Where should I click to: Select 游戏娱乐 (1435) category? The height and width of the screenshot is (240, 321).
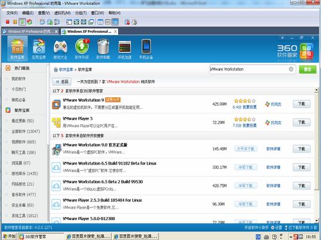click(24, 173)
